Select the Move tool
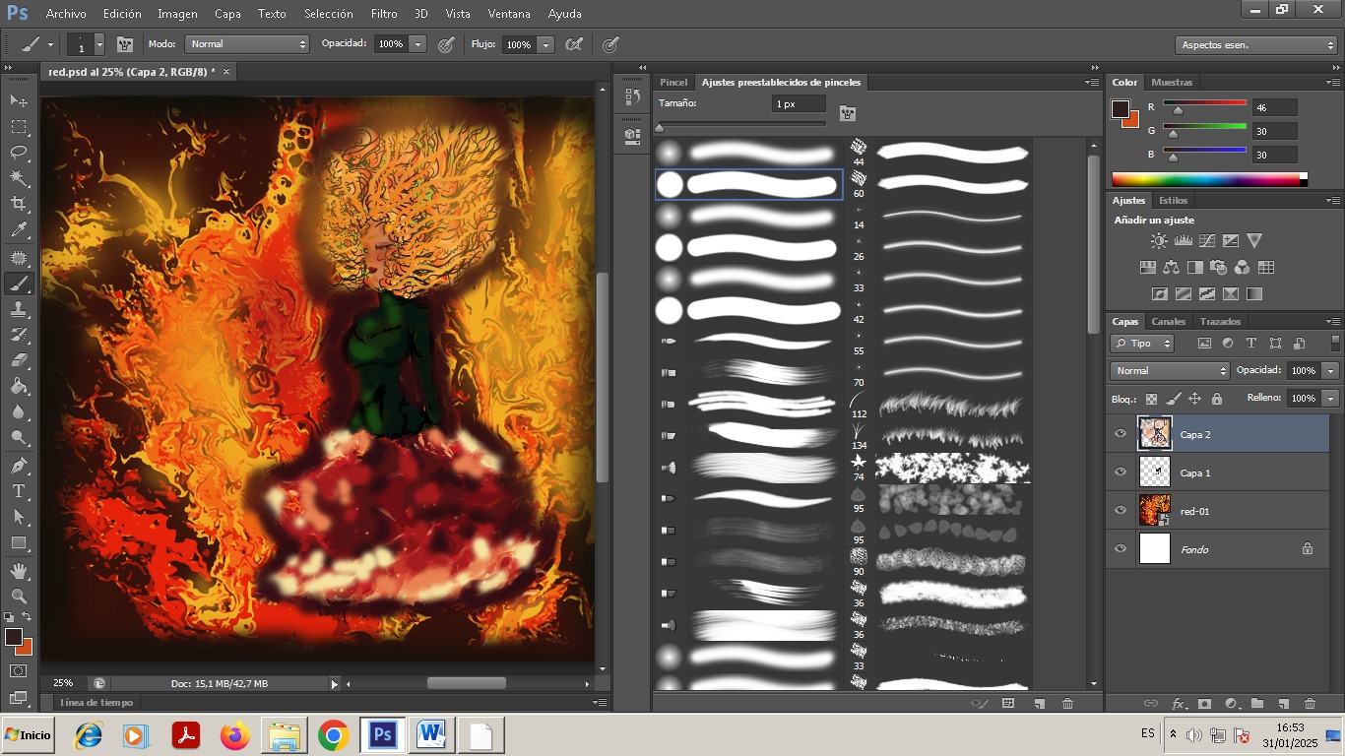Viewport: 1345px width, 756px height. (x=19, y=100)
